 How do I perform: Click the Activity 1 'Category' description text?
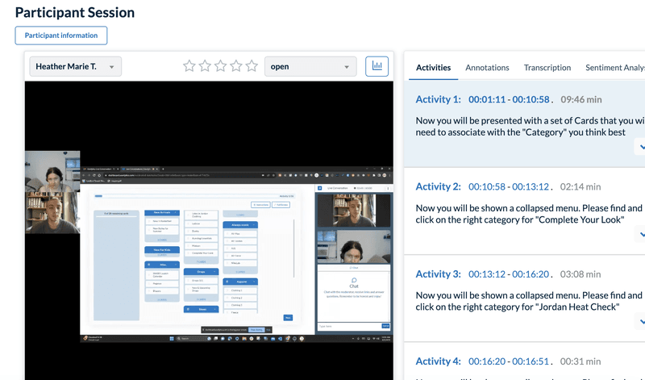[x=531, y=127]
